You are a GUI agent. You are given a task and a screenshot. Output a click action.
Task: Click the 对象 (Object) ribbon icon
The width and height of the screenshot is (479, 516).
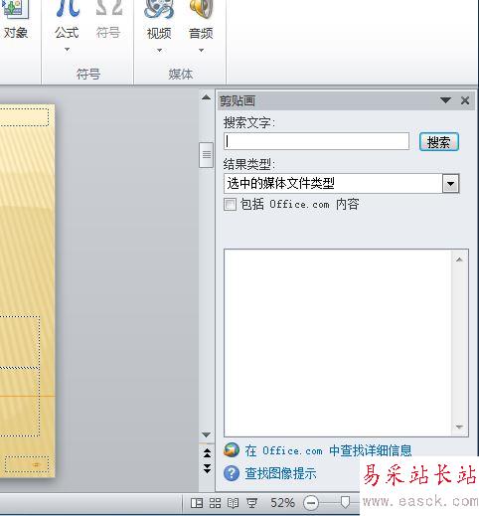tap(15, 10)
